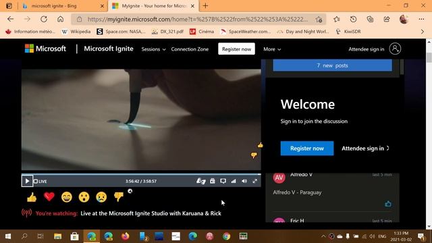This screenshot has width=432, height=243.
Task: Open the Space.com NASA bookmark
Action: coord(121,32)
